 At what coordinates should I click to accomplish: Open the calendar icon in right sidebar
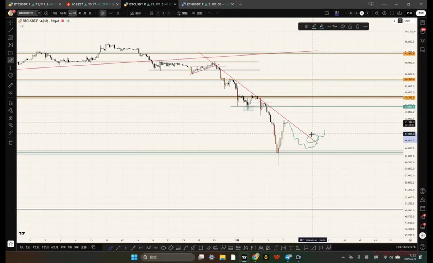coord(423,209)
